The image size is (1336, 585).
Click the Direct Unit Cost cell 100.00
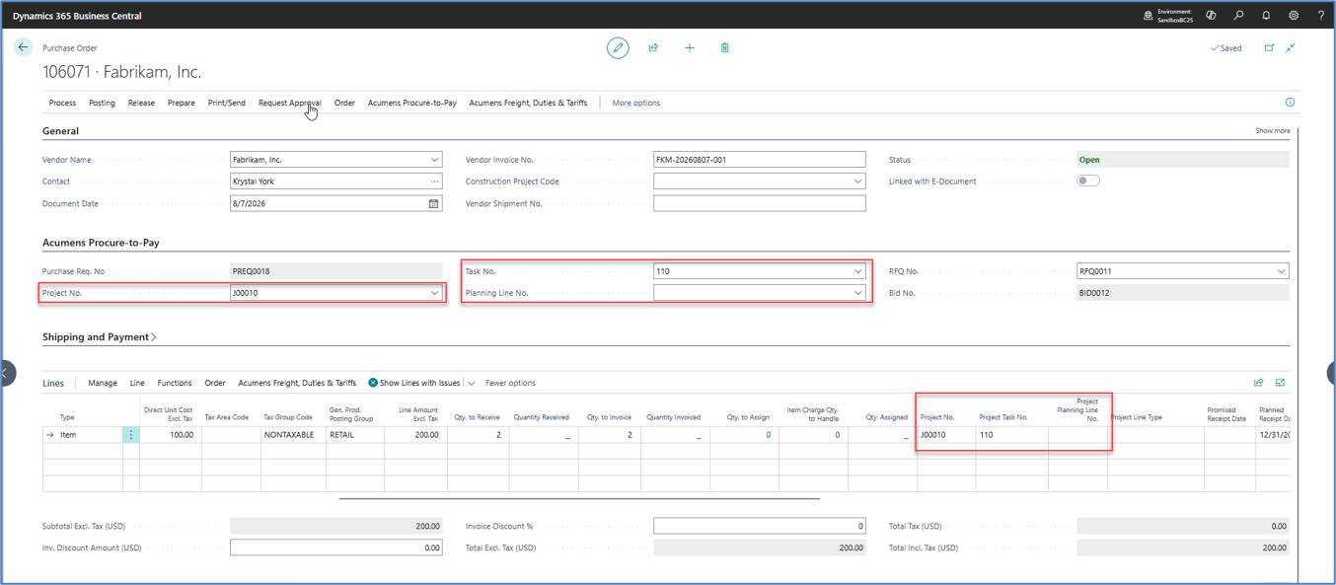pos(170,434)
